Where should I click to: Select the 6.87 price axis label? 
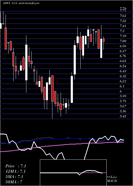click(x=123, y=51)
